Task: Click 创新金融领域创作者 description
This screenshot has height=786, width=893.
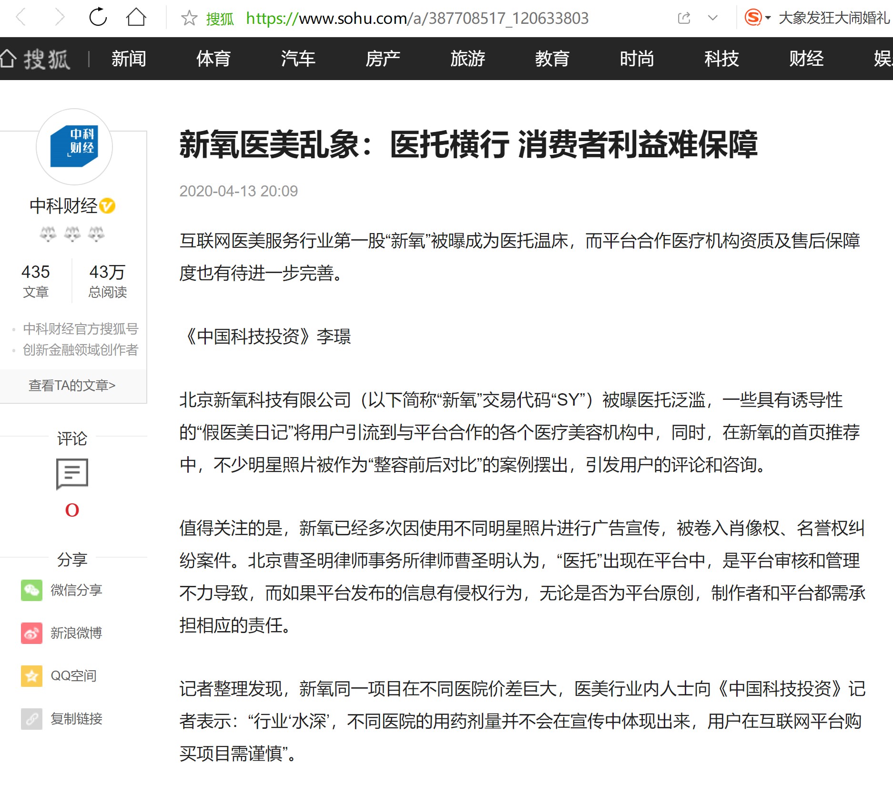Action: tap(81, 350)
